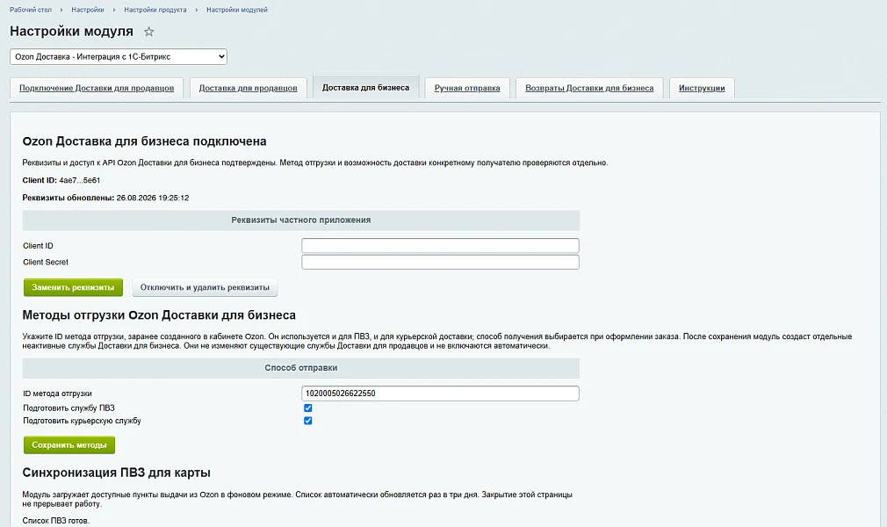Click the Заменить реквизиты button
Viewport: 887px width, 527px height.
73,287
